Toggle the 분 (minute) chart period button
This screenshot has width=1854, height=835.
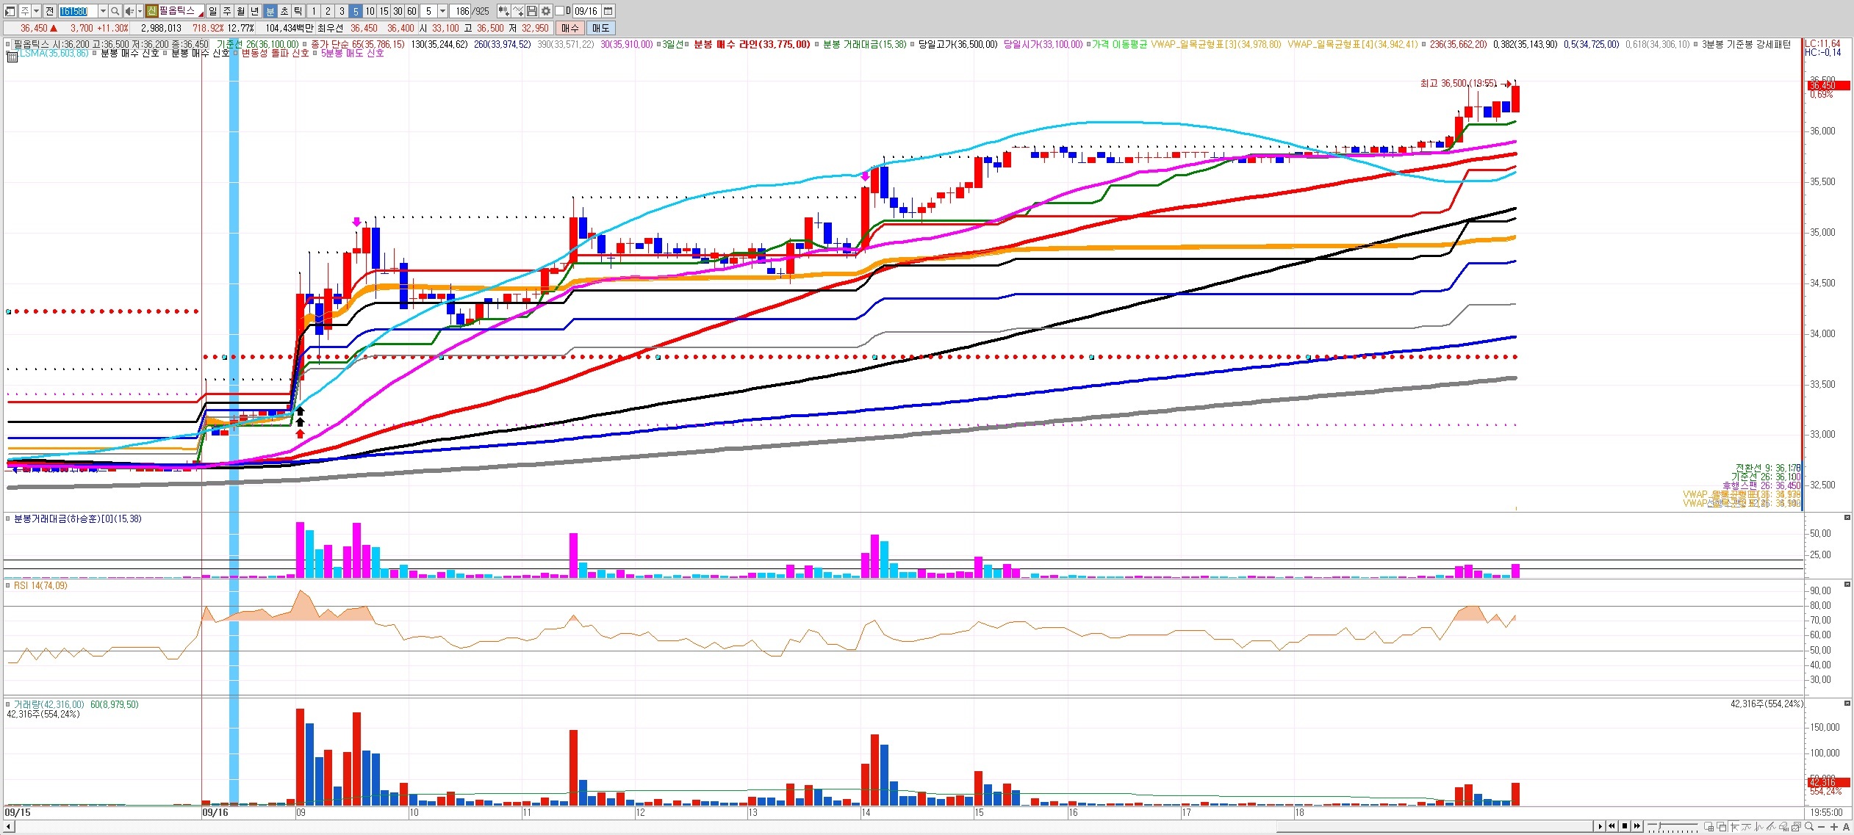coord(270,11)
